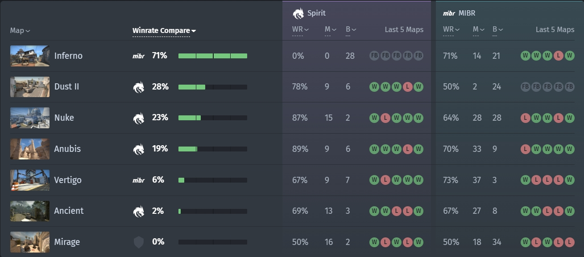Click the Inferno map thumbnail
The height and width of the screenshot is (257, 584).
coord(30,56)
